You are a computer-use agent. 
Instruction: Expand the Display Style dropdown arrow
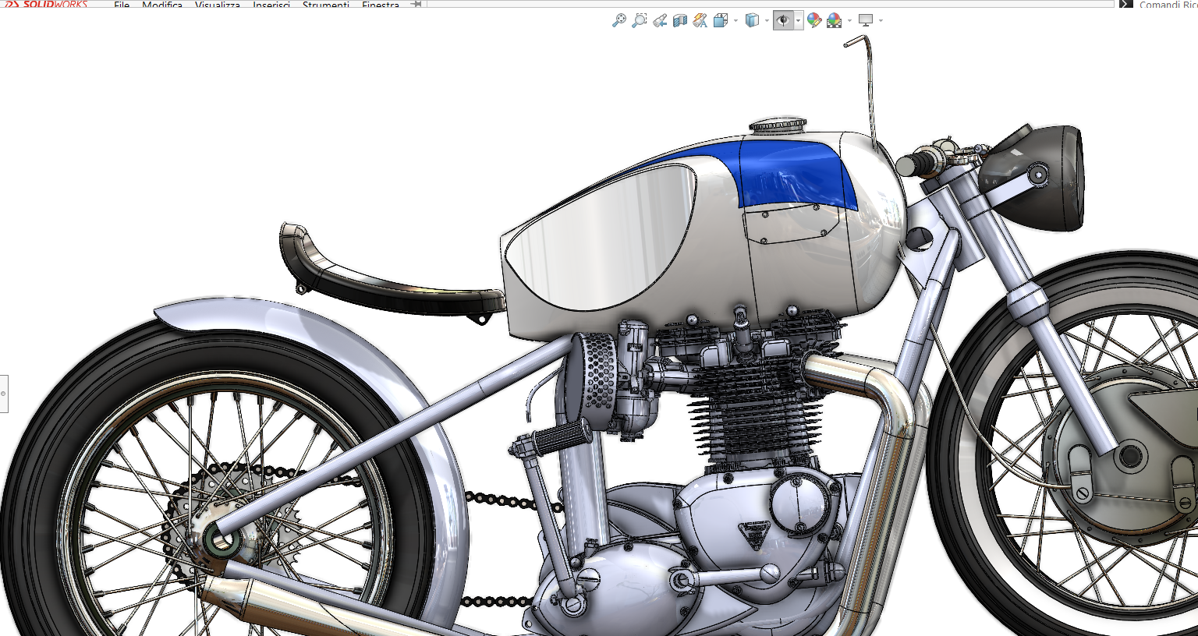click(x=767, y=21)
